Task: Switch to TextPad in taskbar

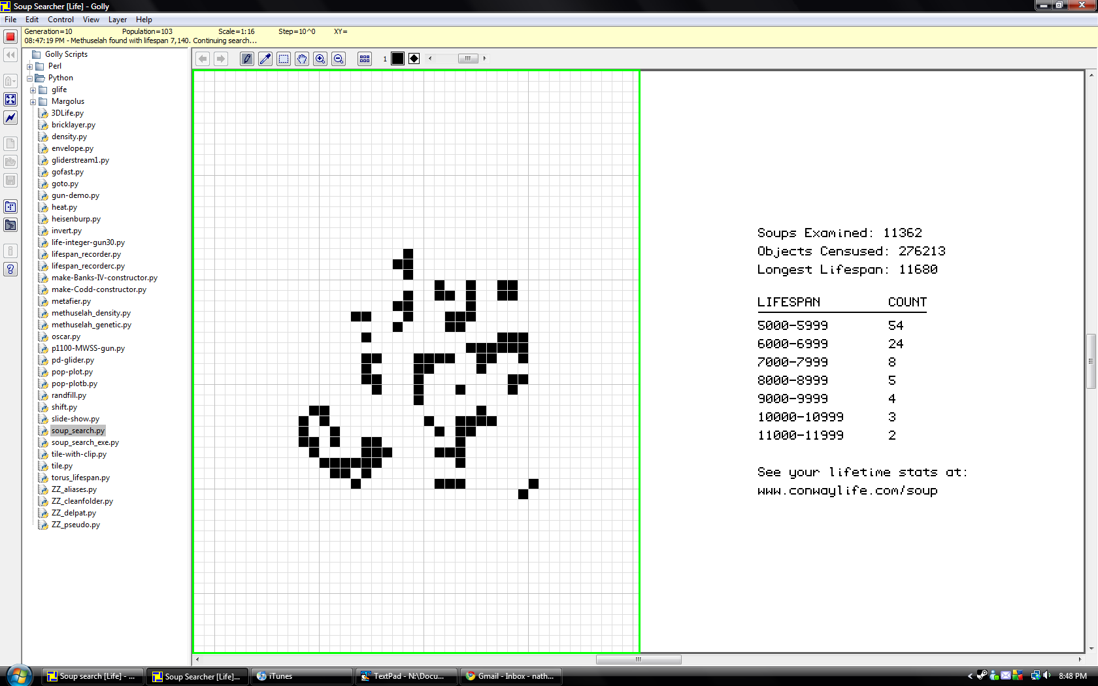Action: pos(406,676)
